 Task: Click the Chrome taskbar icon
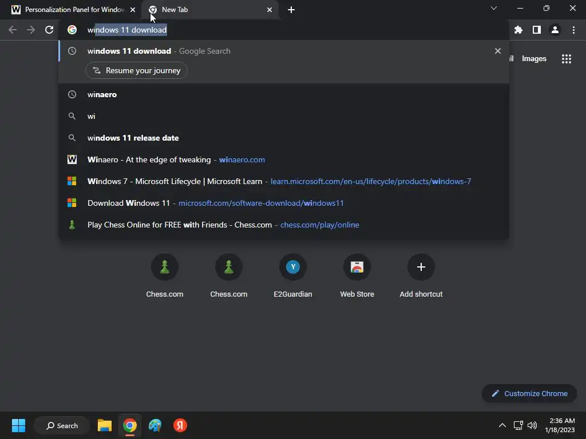coord(130,425)
